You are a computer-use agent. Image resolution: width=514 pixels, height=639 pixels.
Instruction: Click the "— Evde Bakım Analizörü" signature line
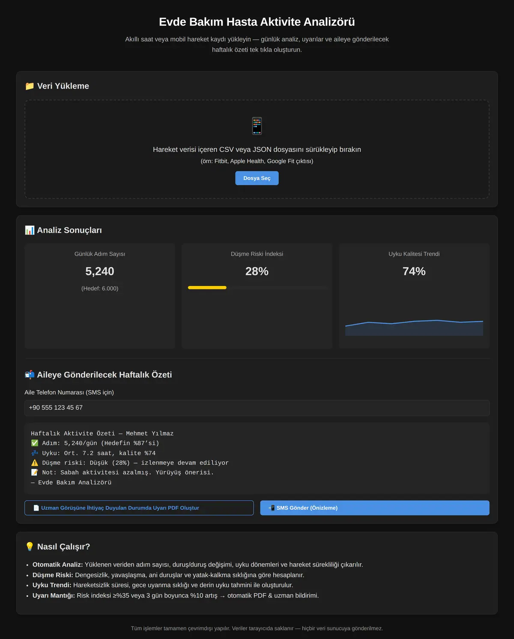[71, 483]
